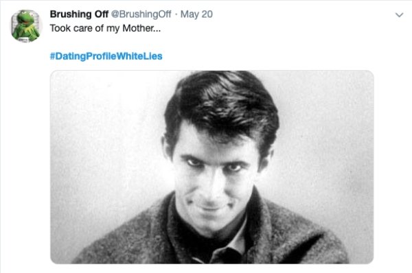Viewport: 412px width, 273px height.
Task: Open the tweet permalink via May 20 date
Action: (x=196, y=14)
